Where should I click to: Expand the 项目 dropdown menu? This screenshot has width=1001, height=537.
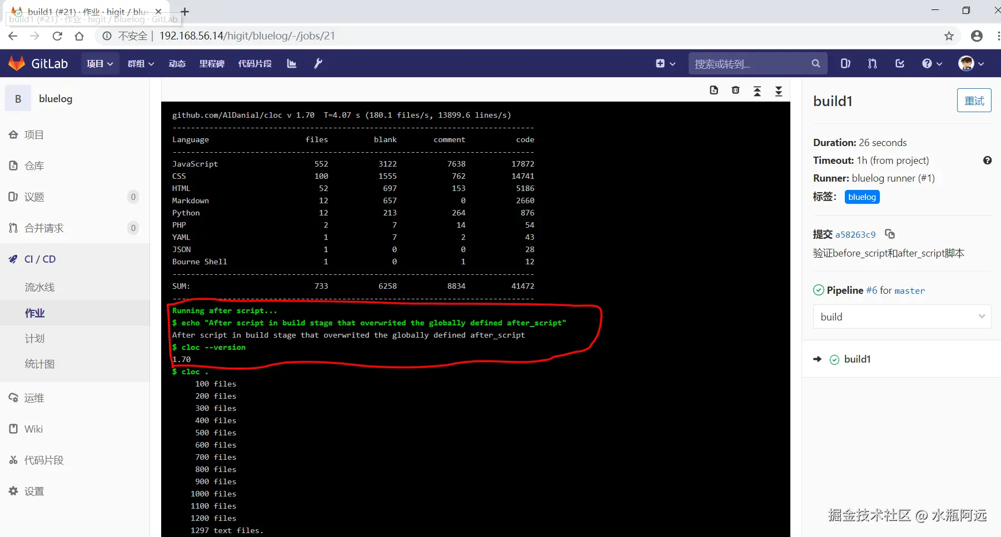coord(99,63)
